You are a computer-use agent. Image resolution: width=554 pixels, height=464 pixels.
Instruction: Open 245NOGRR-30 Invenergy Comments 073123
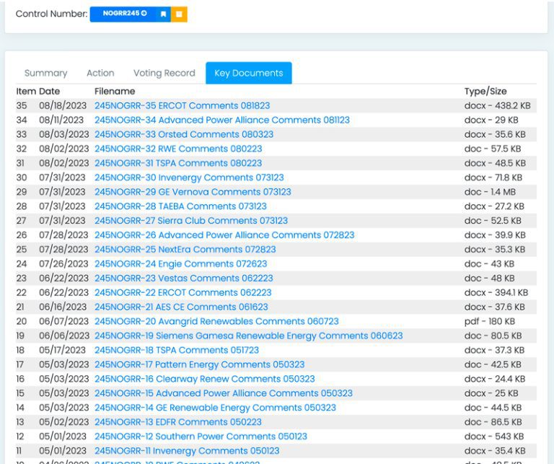[189, 178]
